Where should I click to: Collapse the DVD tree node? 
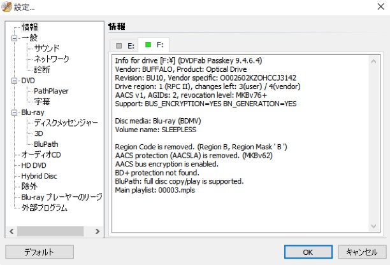click(x=15, y=81)
